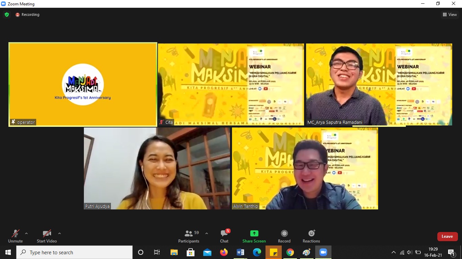This screenshot has width=462, height=259.
Task: Leave the meeting
Action: point(447,236)
